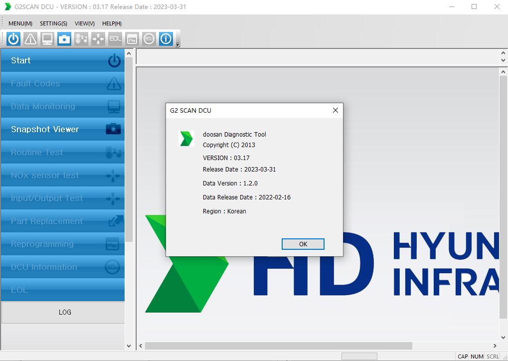Viewport: 508px width, 361px height.
Task: Click the About info toolbar icon
Action: click(x=166, y=39)
